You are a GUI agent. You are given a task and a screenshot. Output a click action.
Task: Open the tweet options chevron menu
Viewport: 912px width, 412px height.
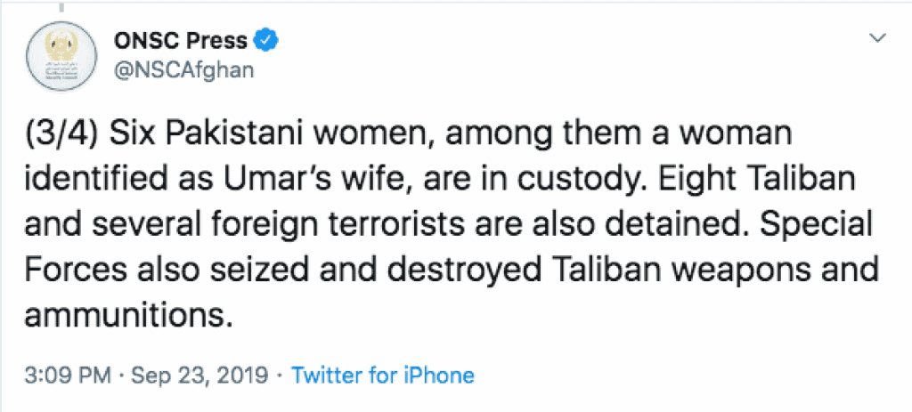877,37
